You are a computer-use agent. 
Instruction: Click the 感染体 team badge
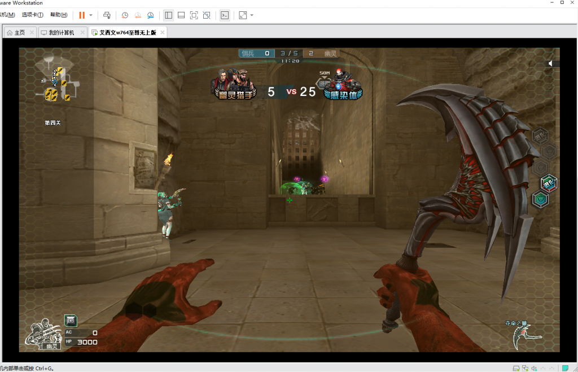(343, 85)
